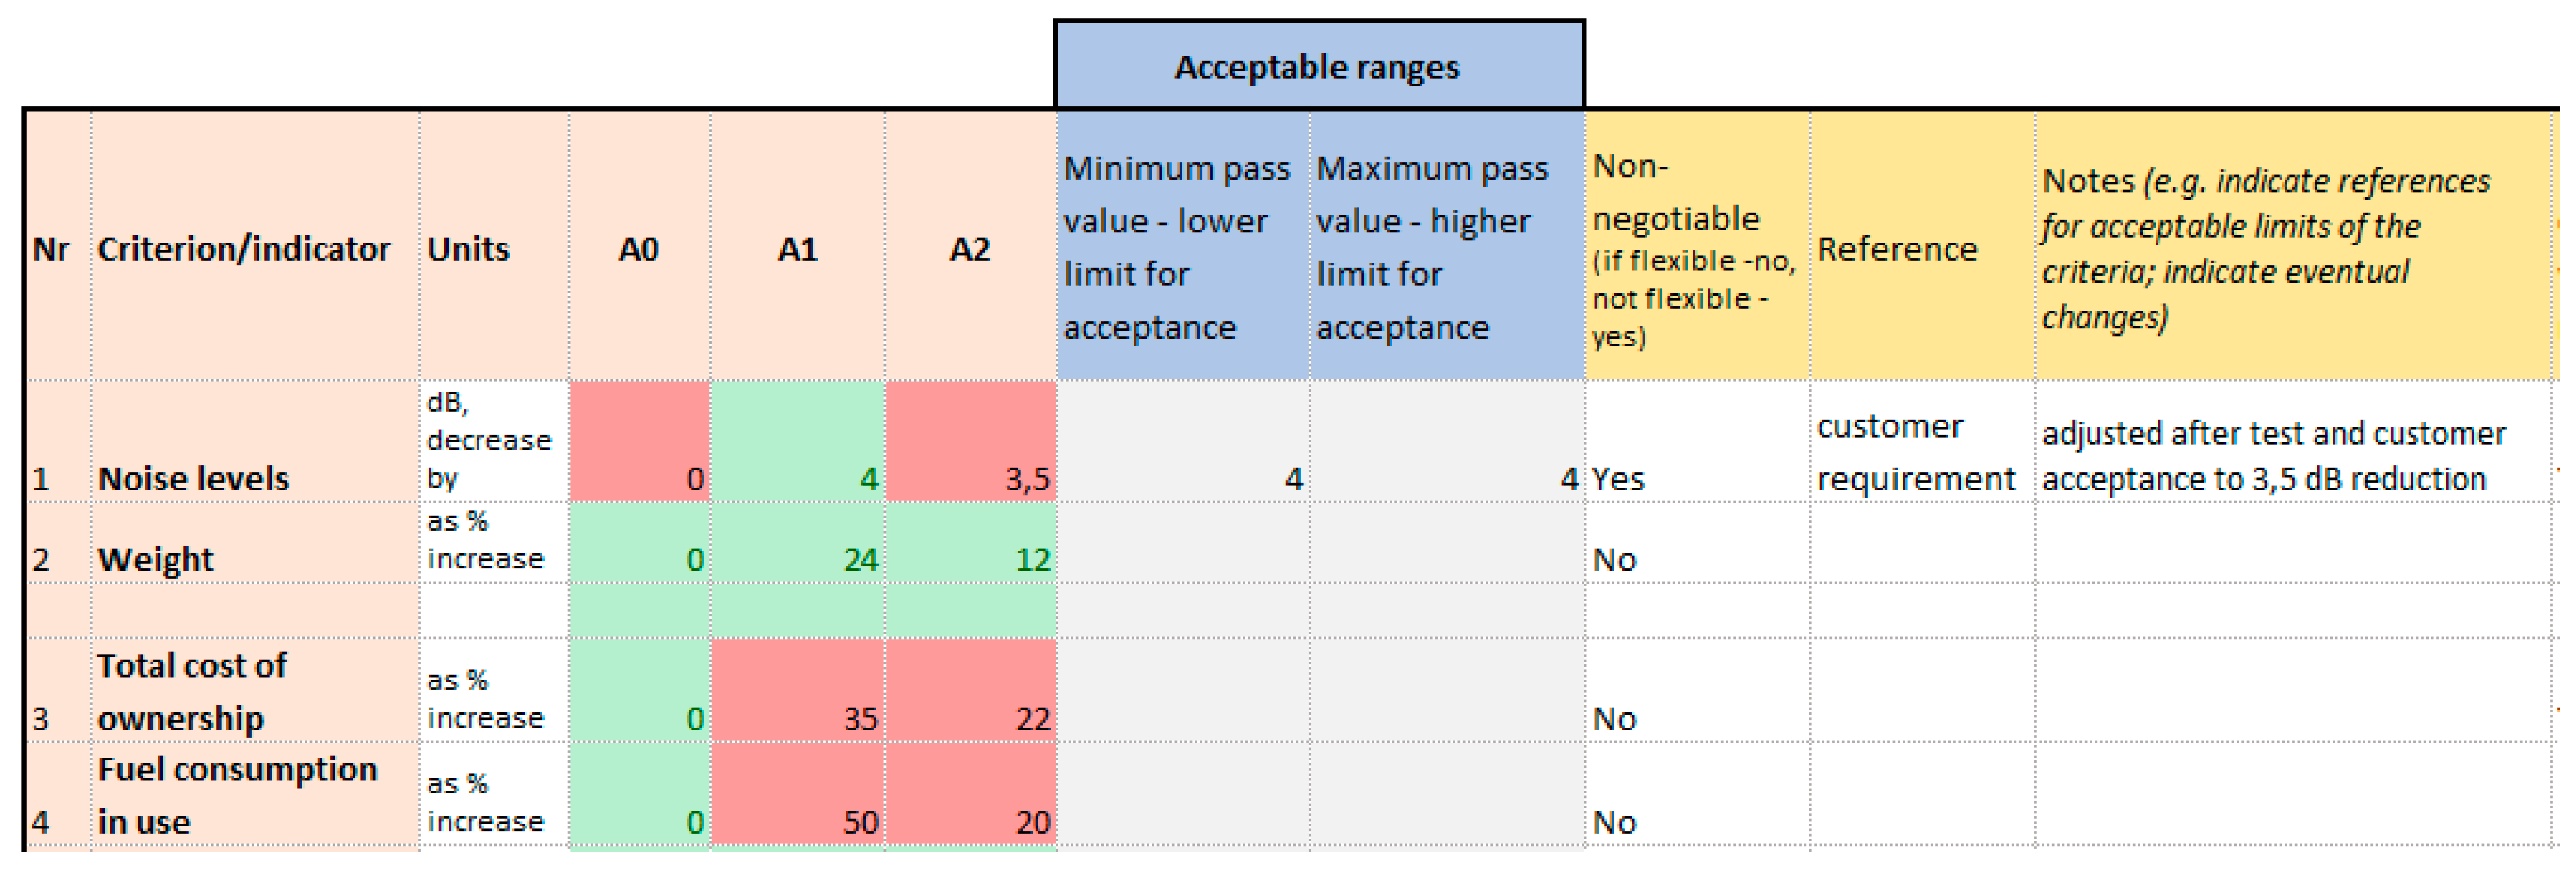The height and width of the screenshot is (875, 2576).
Task: Click the Weight A1 cell showing 24
Action: point(797,543)
